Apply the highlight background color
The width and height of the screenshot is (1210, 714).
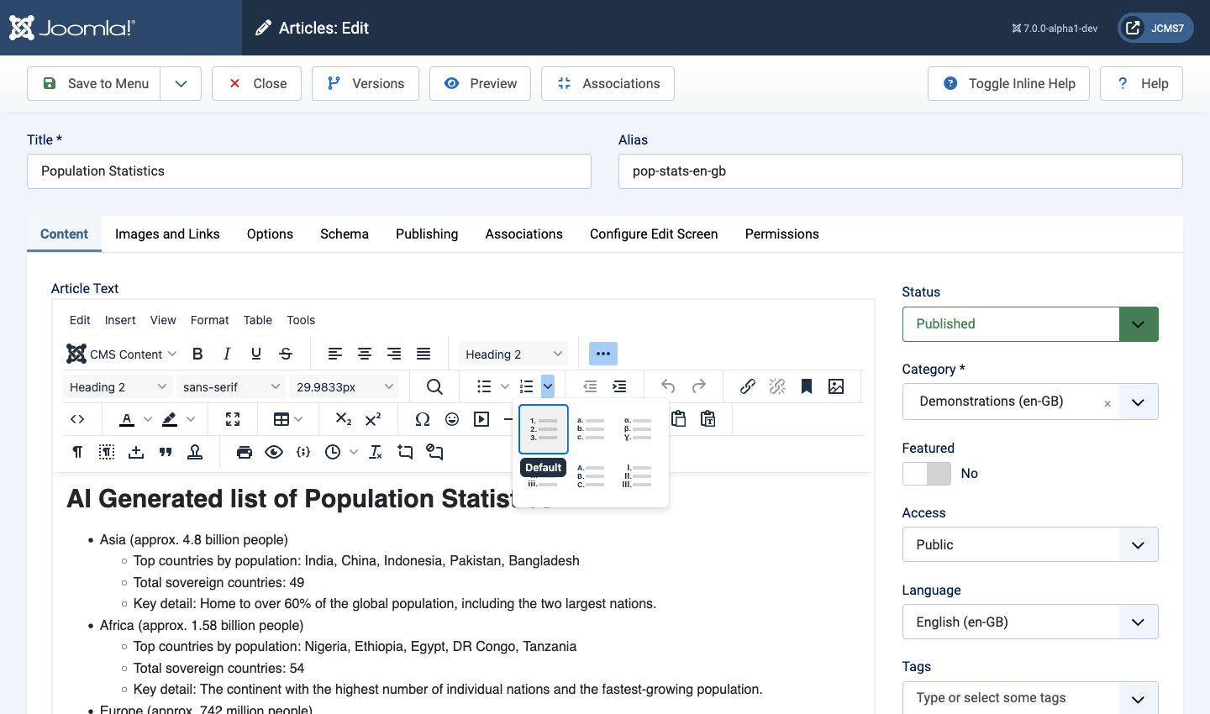[170, 419]
